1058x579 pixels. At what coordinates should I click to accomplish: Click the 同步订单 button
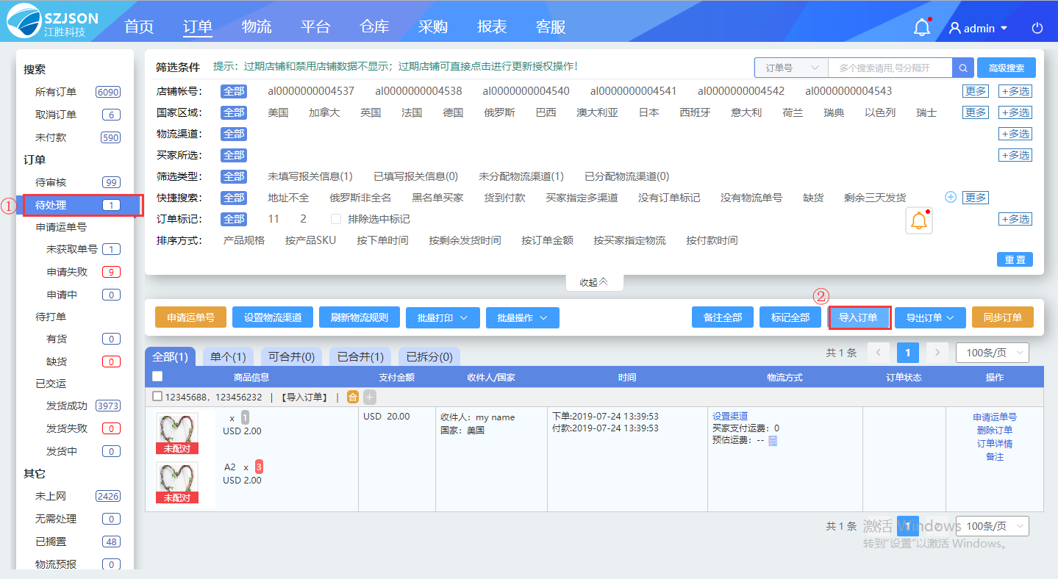point(1002,317)
